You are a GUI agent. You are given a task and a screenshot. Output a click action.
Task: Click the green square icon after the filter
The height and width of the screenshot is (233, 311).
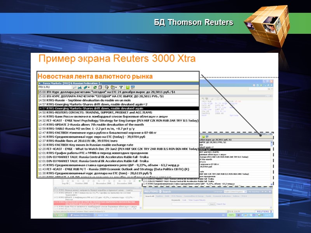pos(128,87)
